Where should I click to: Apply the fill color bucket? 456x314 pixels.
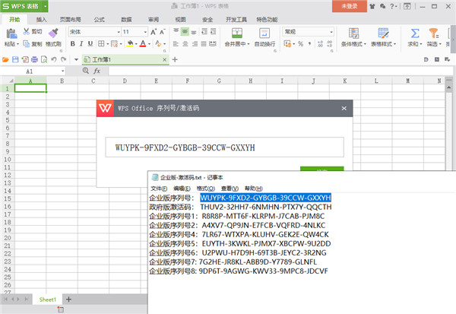pyautogui.click(x=130, y=43)
